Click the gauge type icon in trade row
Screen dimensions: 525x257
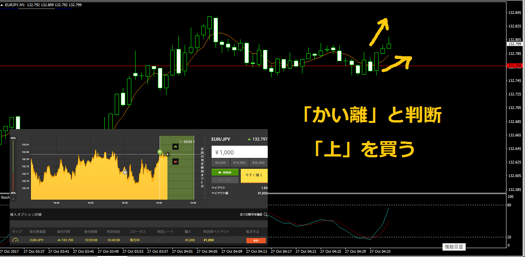[15, 240]
